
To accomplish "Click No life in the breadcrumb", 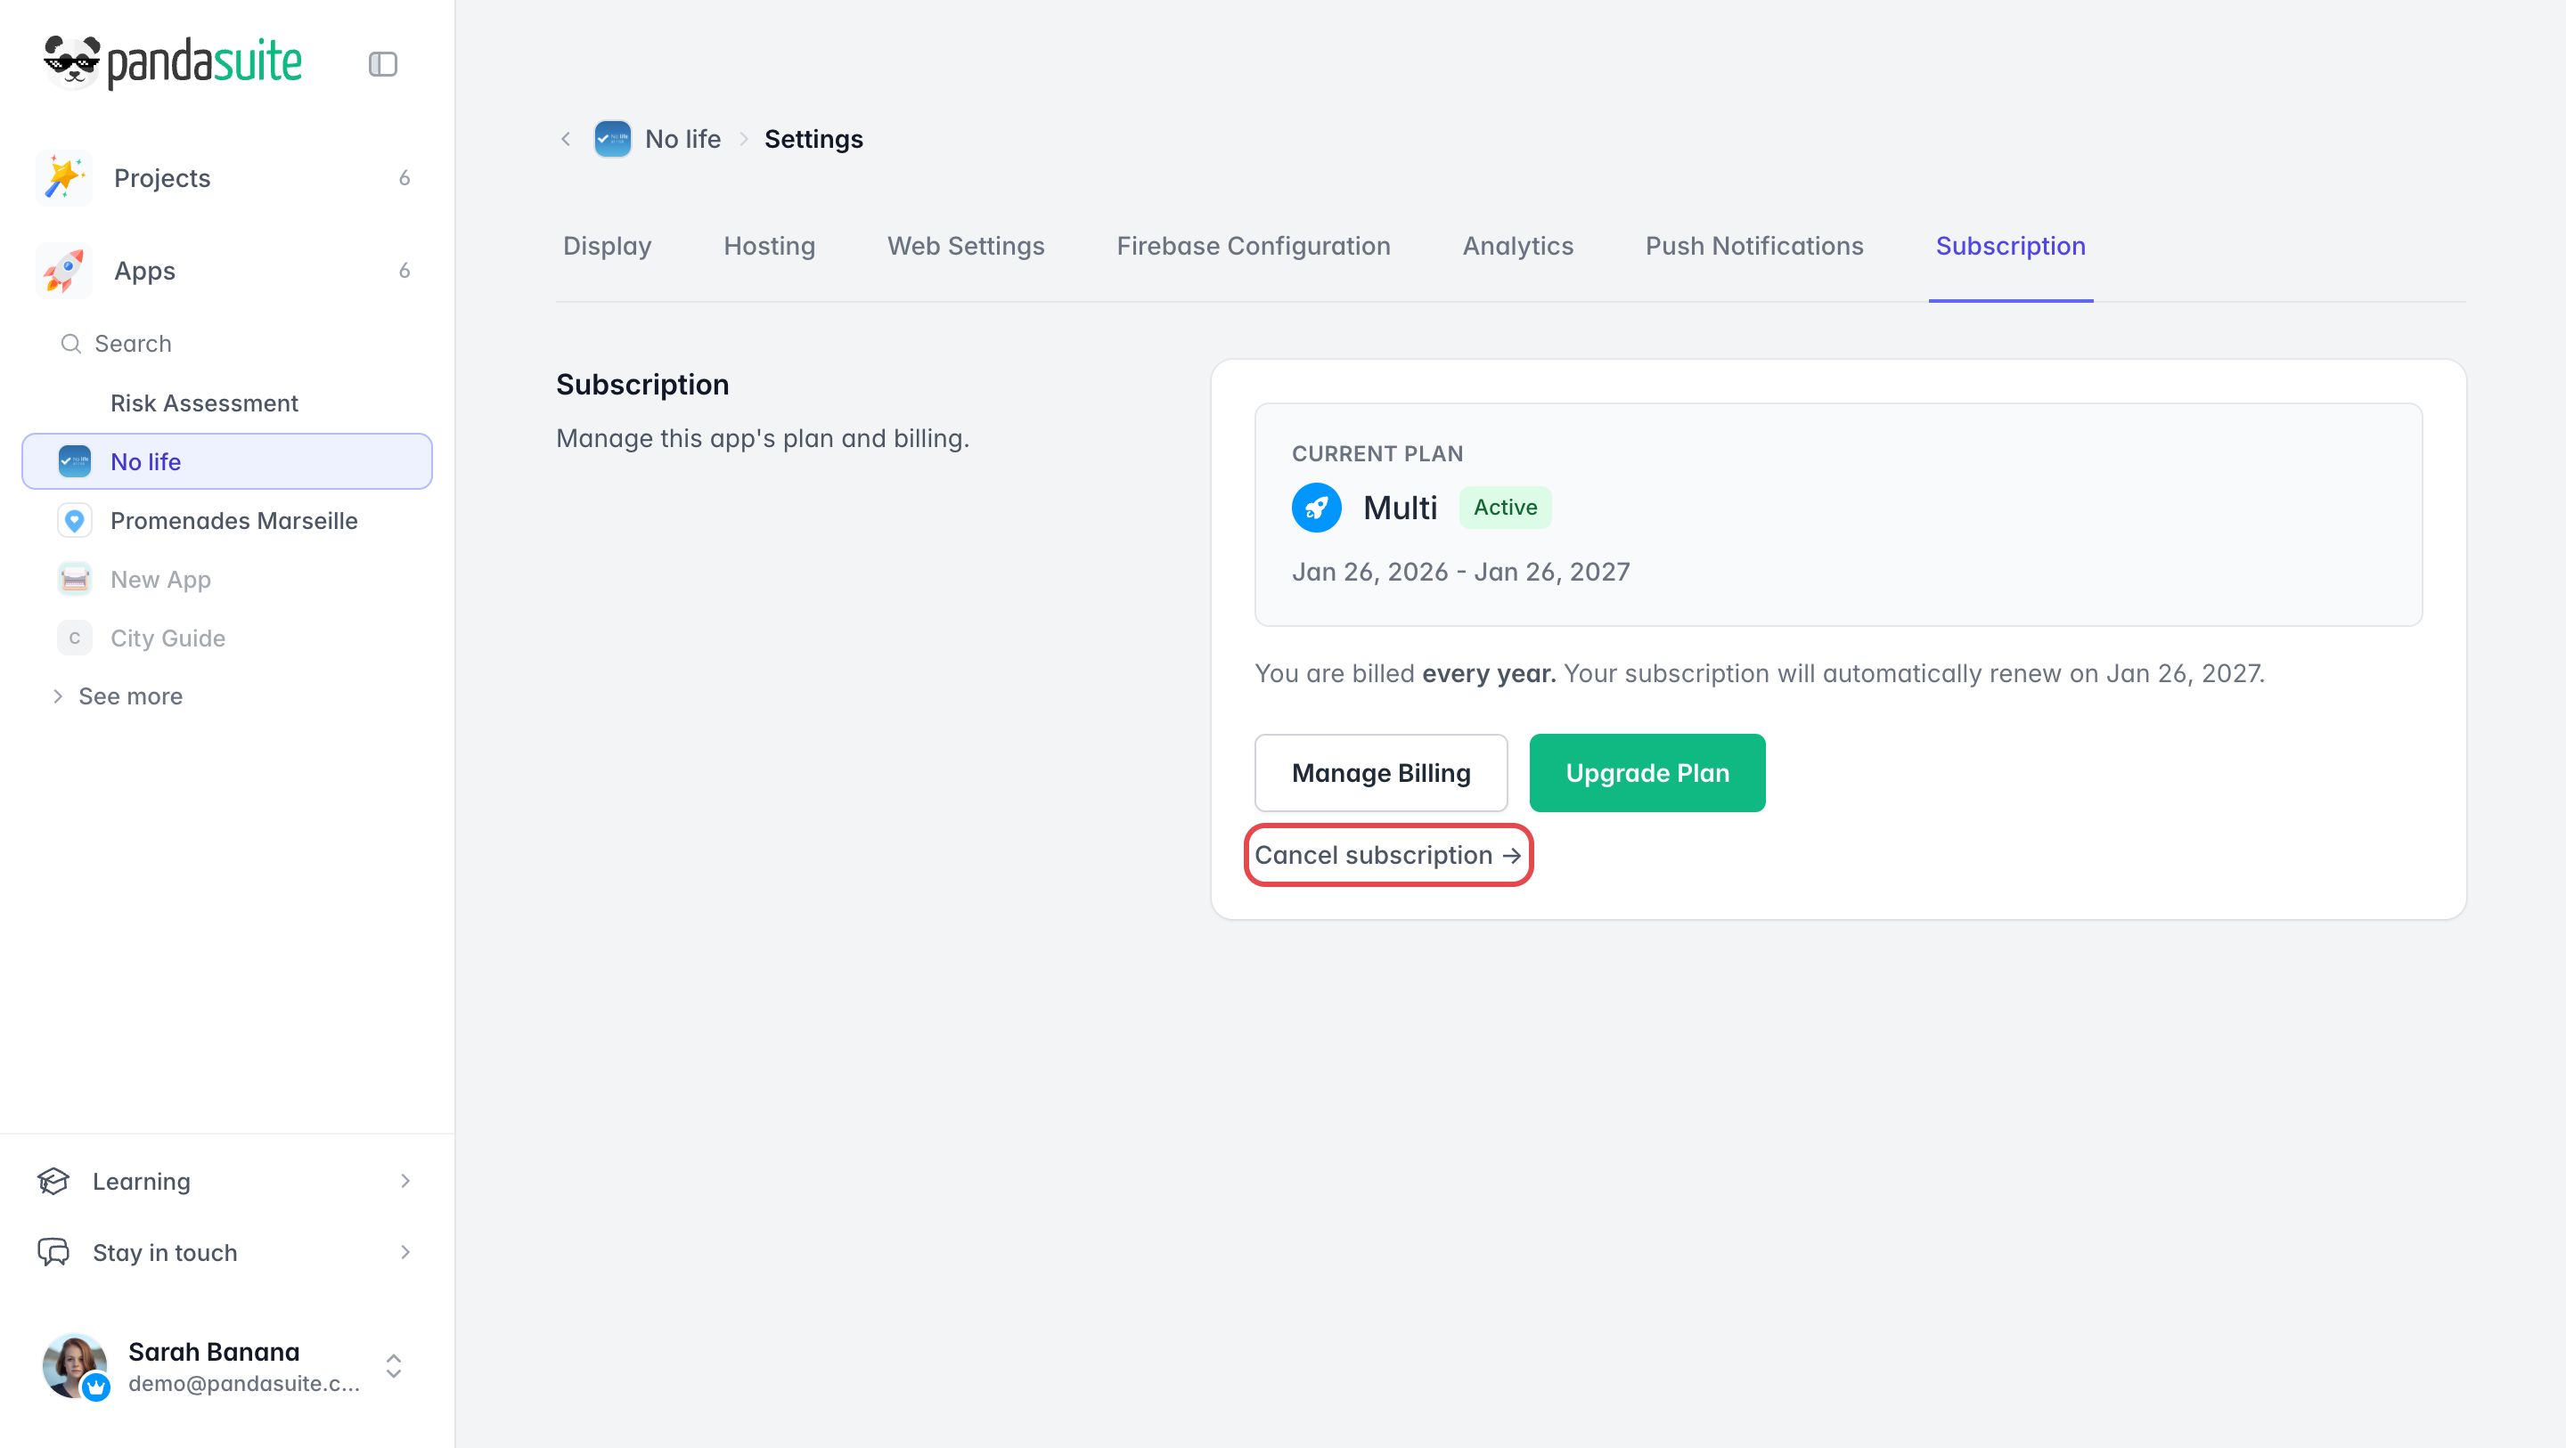I will point(683,138).
